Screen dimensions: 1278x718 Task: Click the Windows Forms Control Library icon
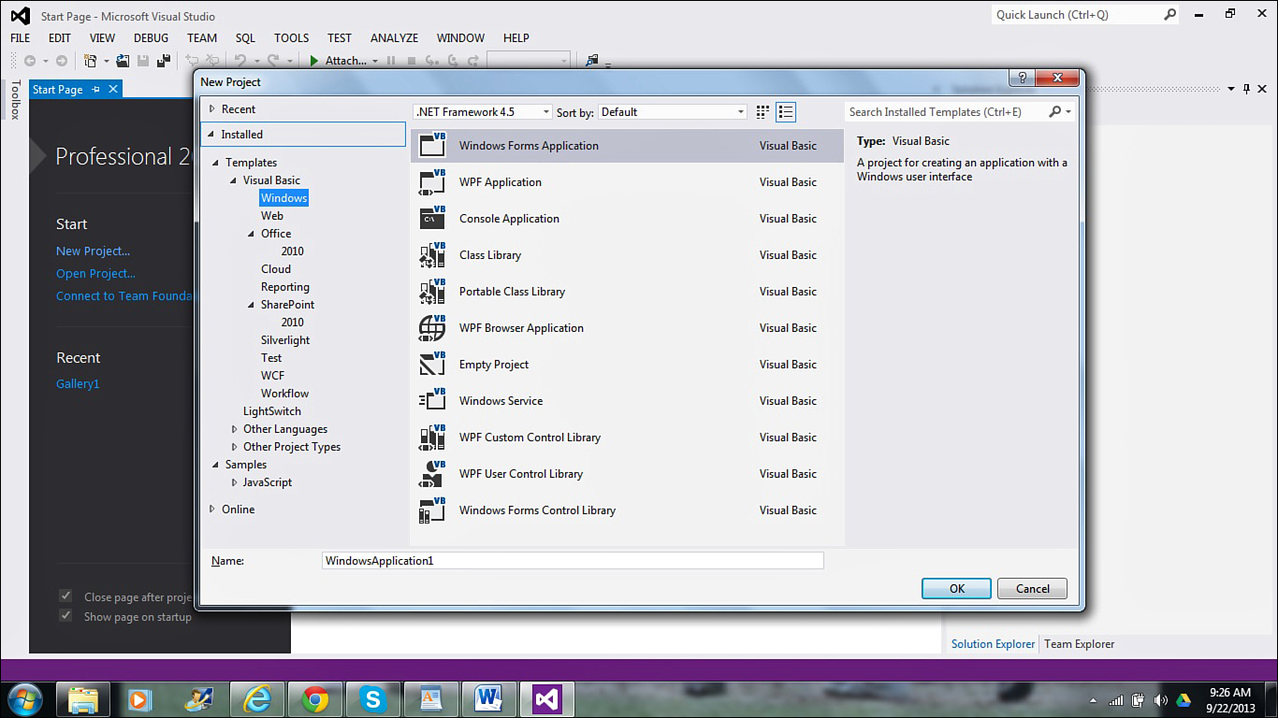pos(432,510)
